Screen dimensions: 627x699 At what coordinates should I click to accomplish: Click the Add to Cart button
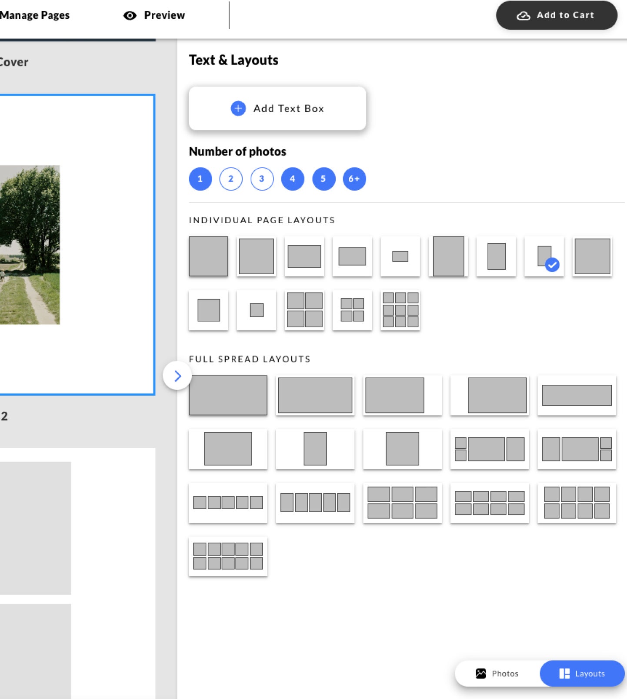(557, 15)
